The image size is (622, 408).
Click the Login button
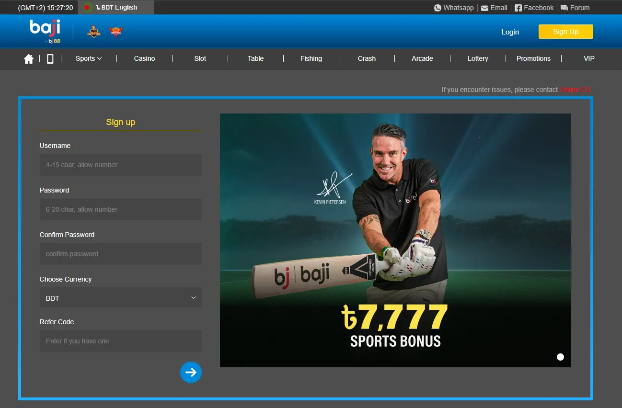point(510,32)
